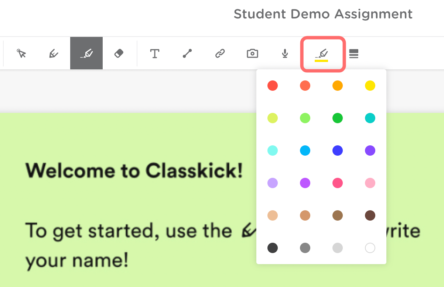Insert a hyperlink using link tool

tap(220, 53)
